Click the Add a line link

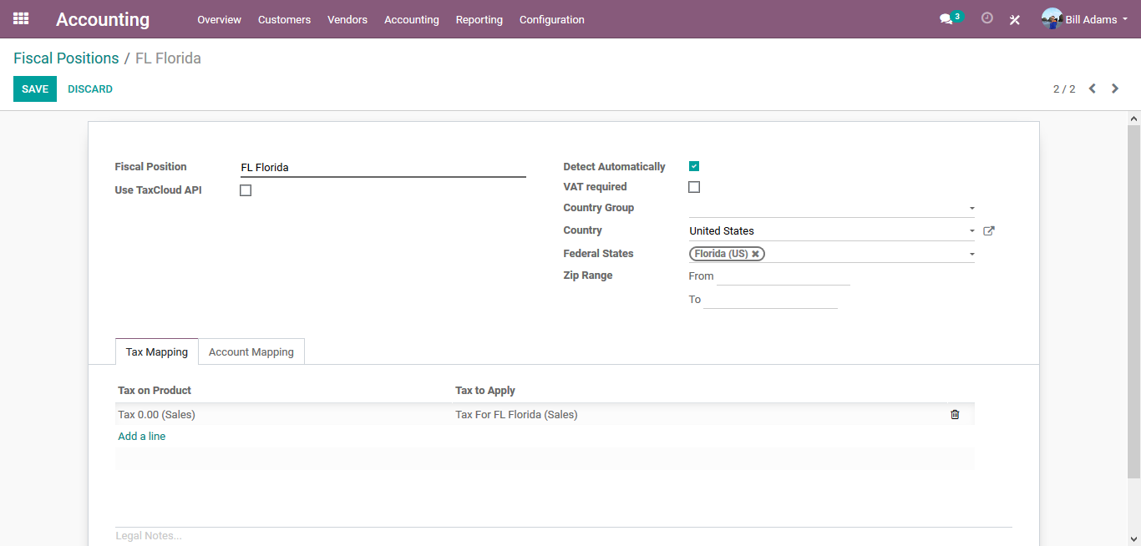pos(142,437)
